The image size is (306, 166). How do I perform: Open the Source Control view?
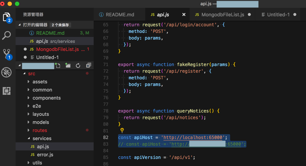[7, 54]
